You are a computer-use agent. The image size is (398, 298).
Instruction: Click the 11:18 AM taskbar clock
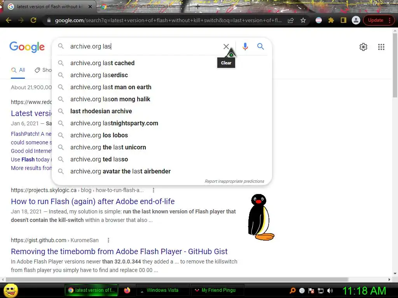[x=364, y=291]
